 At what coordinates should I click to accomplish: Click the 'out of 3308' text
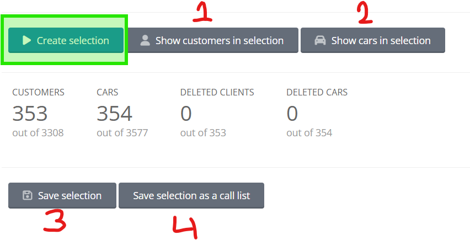[x=38, y=132]
